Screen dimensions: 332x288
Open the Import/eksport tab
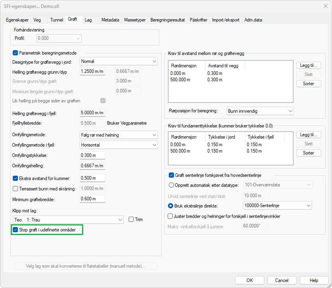click(x=226, y=20)
